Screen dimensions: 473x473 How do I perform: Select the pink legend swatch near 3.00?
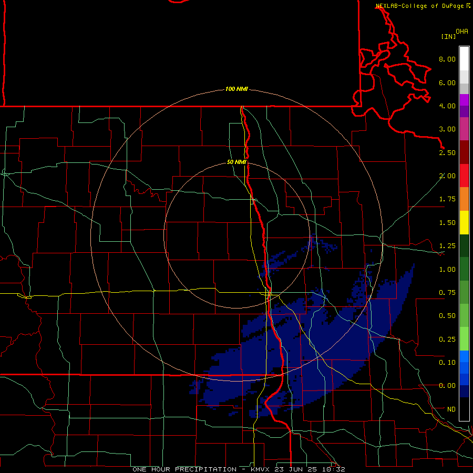464,129
